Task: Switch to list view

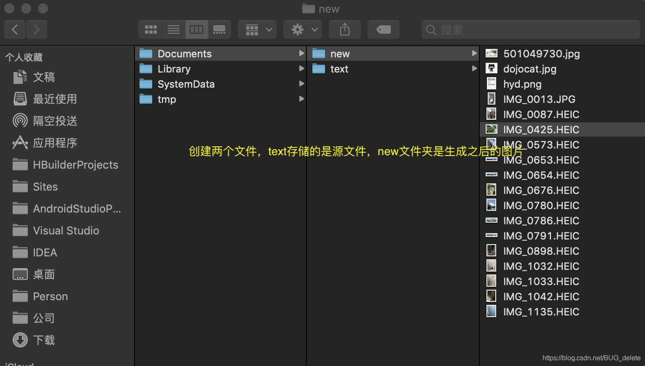Action: click(x=174, y=30)
